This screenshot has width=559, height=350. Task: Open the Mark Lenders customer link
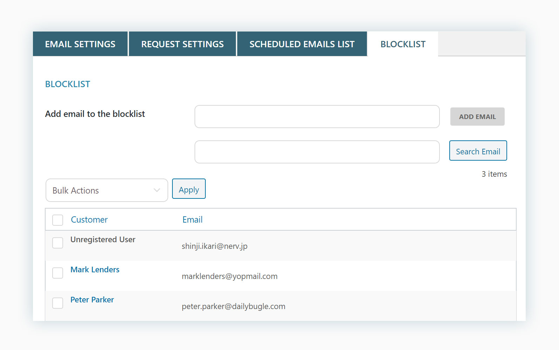pos(95,269)
